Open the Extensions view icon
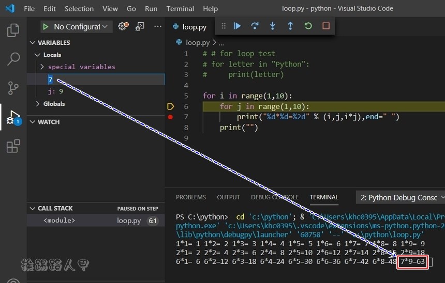The width and height of the screenshot is (445, 283). [x=13, y=146]
